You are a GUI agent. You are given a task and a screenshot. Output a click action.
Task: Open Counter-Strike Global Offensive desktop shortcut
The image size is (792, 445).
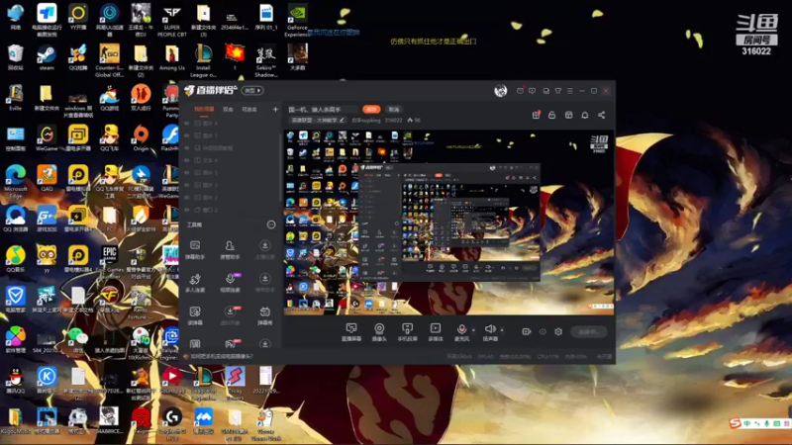(x=109, y=60)
